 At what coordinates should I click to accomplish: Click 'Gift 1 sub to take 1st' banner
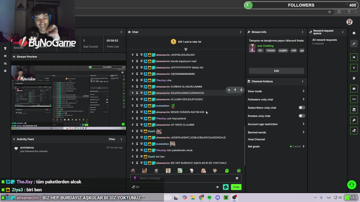(186, 42)
